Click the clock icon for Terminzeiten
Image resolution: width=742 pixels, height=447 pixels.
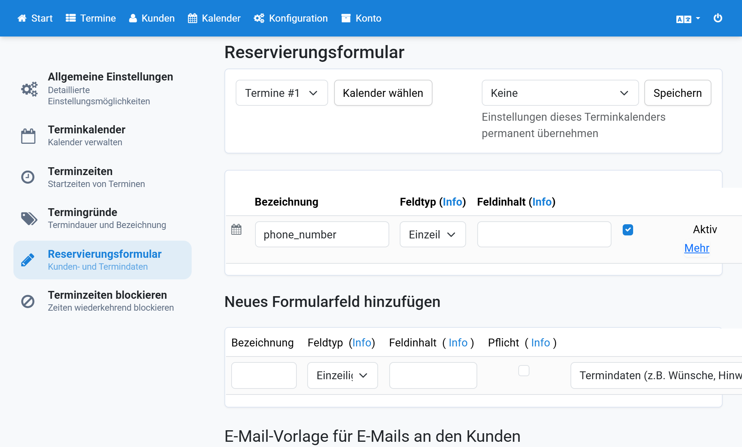click(28, 177)
